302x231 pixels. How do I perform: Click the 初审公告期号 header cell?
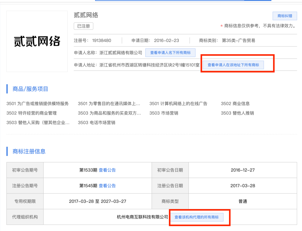[25, 170]
